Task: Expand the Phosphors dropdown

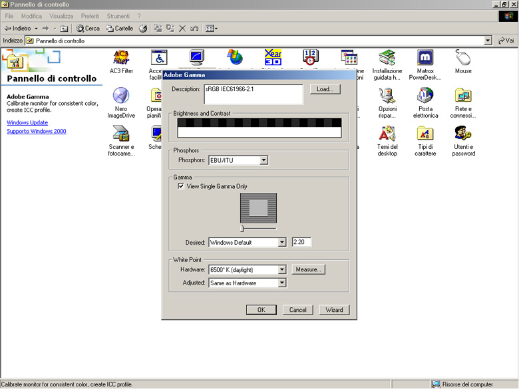Action: 264,160
